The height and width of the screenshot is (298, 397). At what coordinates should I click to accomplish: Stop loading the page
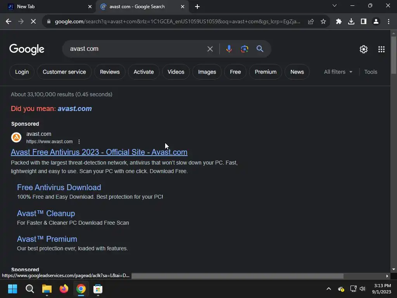(x=33, y=22)
